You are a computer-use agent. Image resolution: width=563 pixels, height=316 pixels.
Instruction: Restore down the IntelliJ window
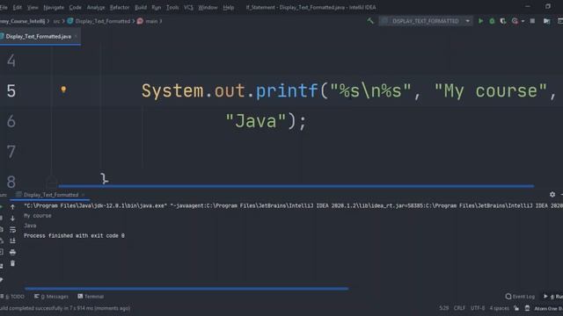(547, 6)
